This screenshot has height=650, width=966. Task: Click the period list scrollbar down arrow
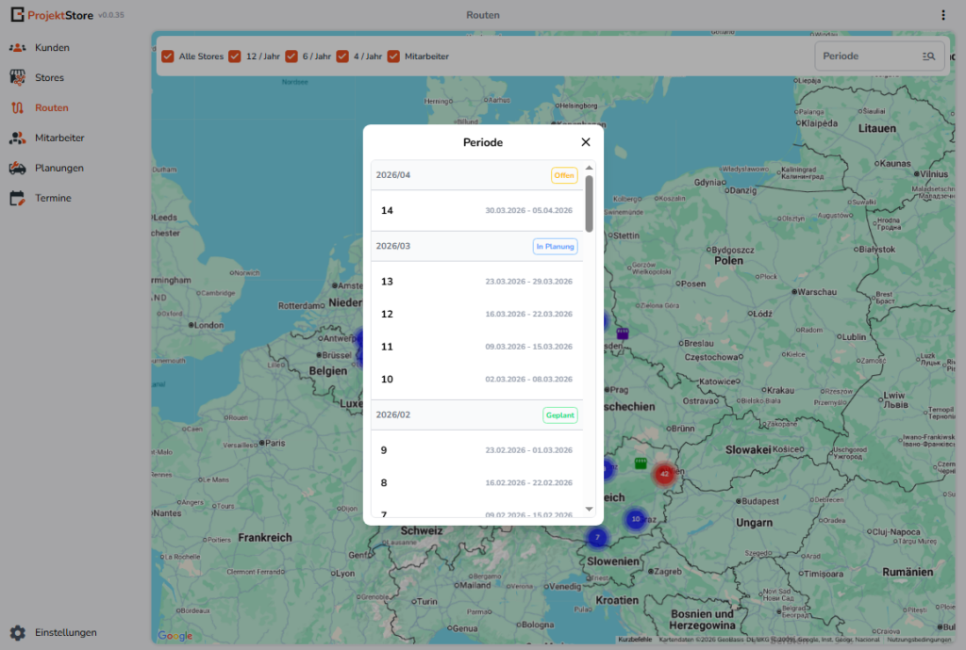pyautogui.click(x=590, y=509)
